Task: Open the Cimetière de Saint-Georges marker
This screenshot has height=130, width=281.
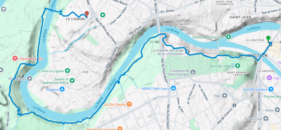Action: click(x=193, y=72)
